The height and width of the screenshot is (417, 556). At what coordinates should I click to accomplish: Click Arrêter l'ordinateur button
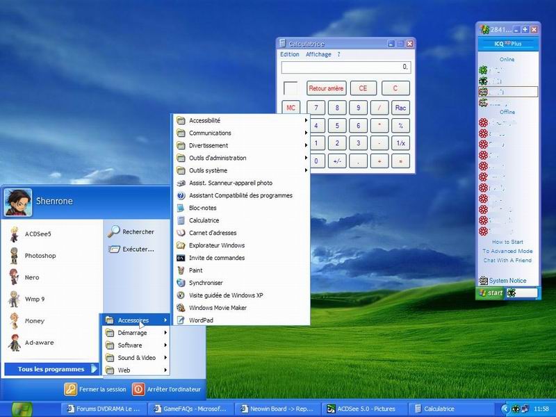click(x=167, y=389)
